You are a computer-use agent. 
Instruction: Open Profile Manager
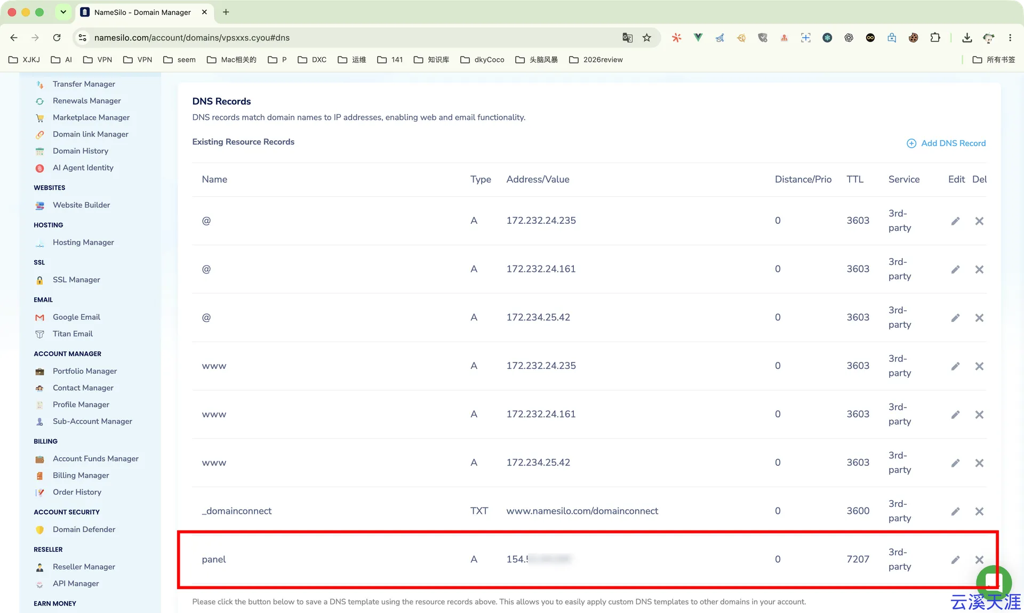[81, 405]
